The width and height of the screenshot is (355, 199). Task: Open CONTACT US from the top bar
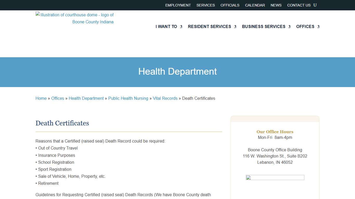coord(299,5)
